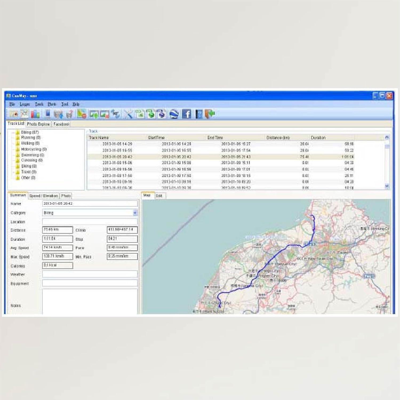The image size is (400, 400).
Task: Click the bar chart toolbar icon
Action: 35,114
